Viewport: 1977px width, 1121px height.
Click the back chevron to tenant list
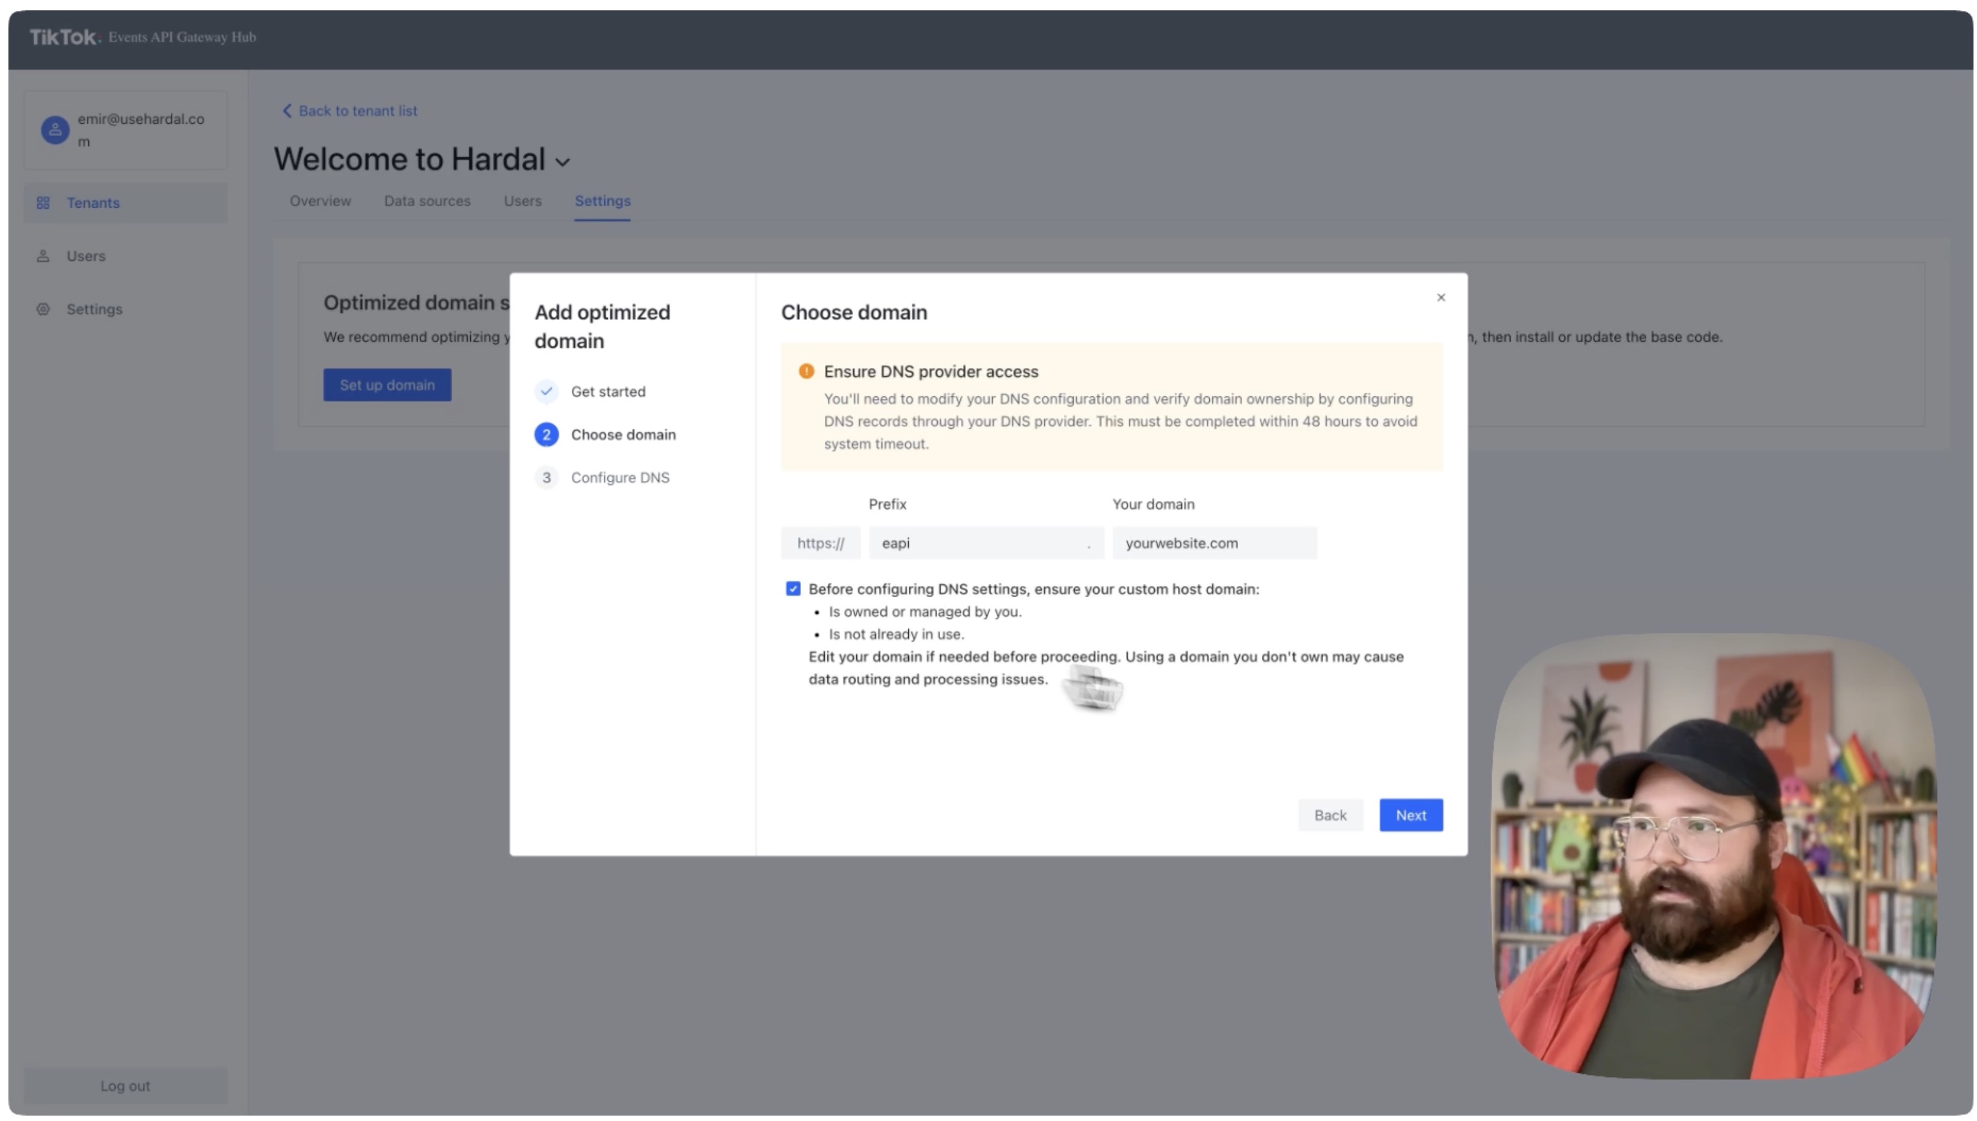[x=287, y=111]
